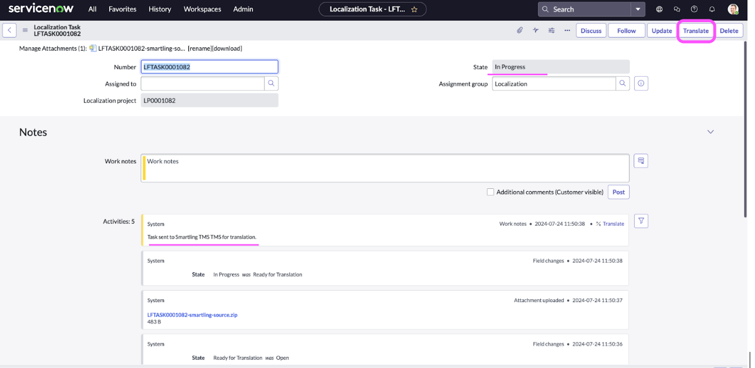Click the paperclip attachments icon
The image size is (755, 368).
click(x=519, y=31)
